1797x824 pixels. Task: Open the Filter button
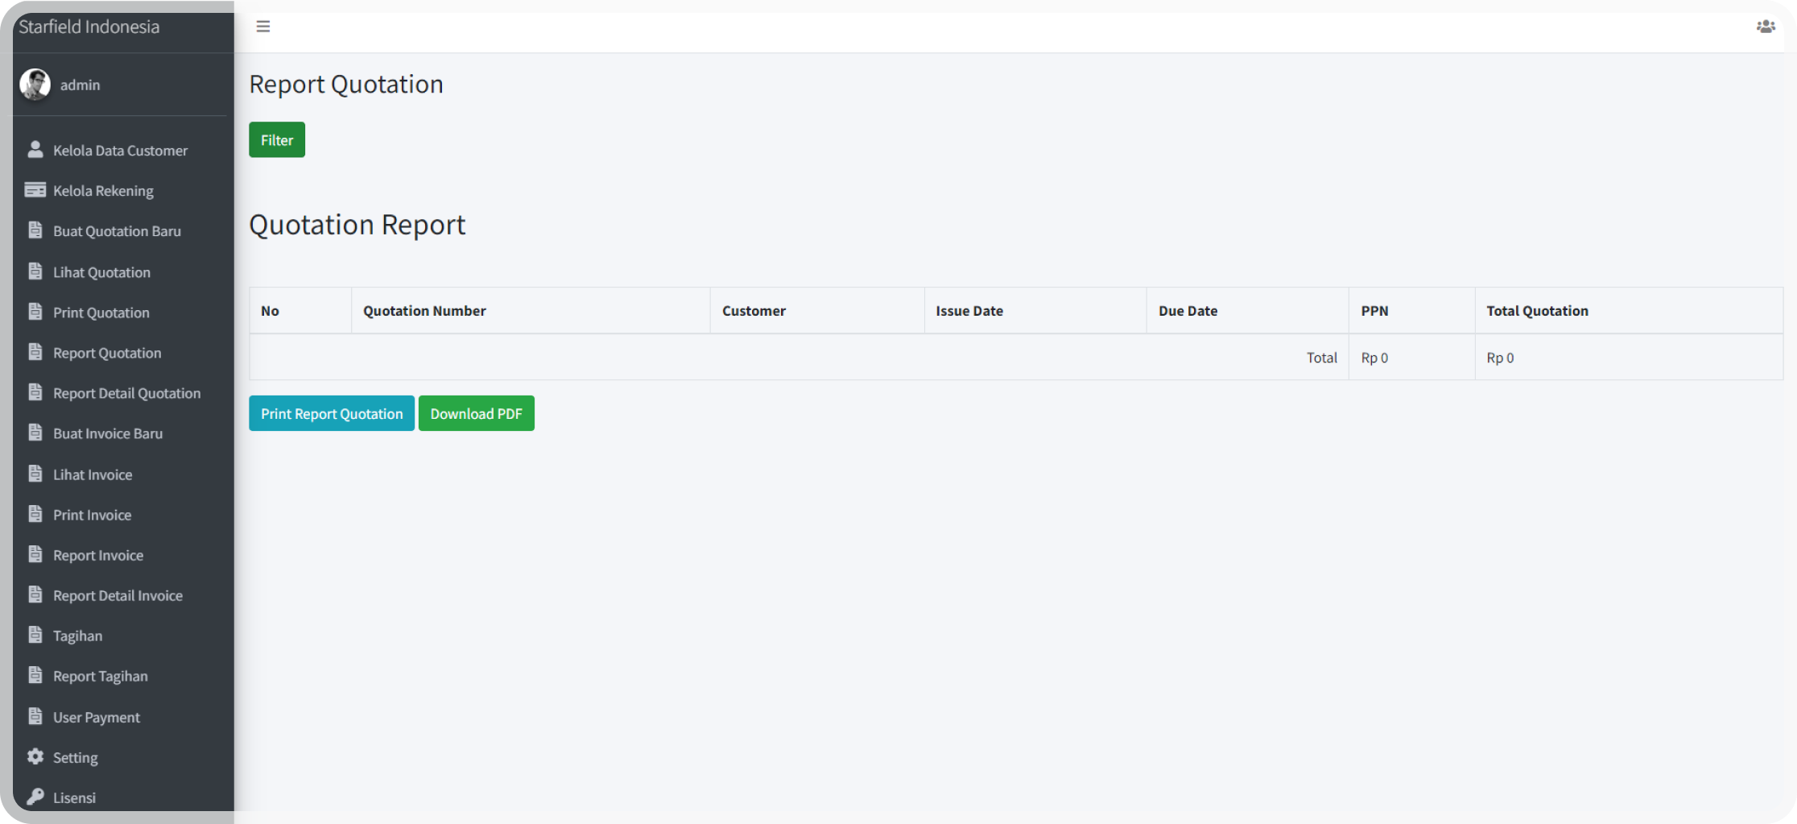click(276, 140)
